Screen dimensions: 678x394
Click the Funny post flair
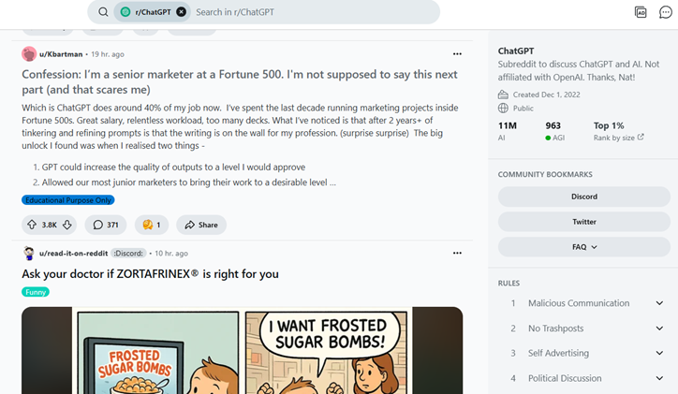coord(36,292)
